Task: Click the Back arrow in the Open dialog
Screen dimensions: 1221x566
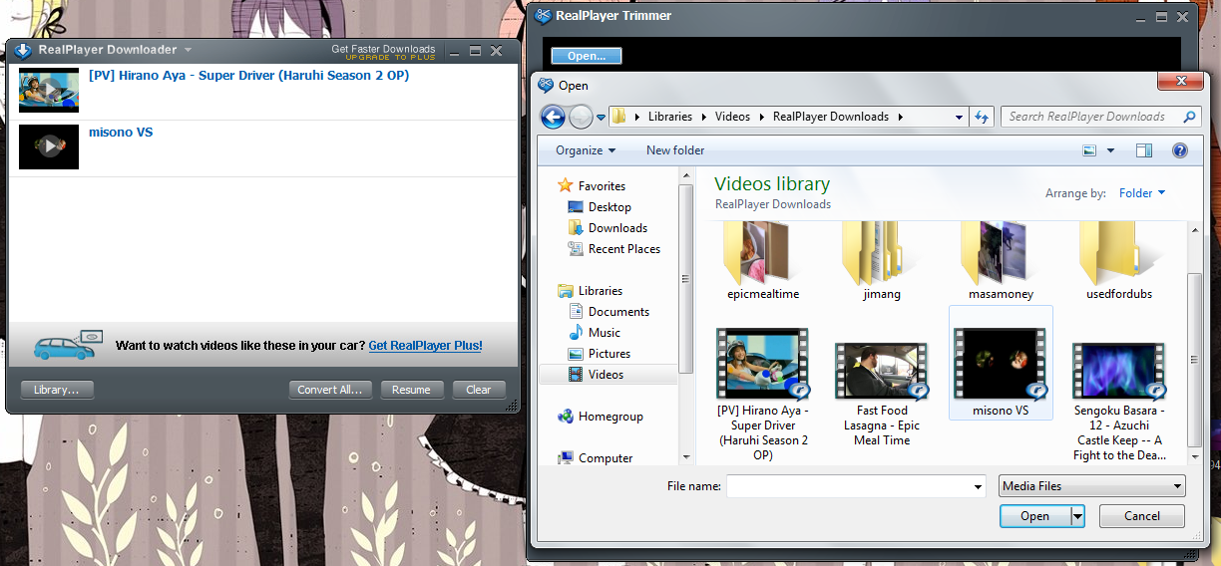Action: click(553, 117)
